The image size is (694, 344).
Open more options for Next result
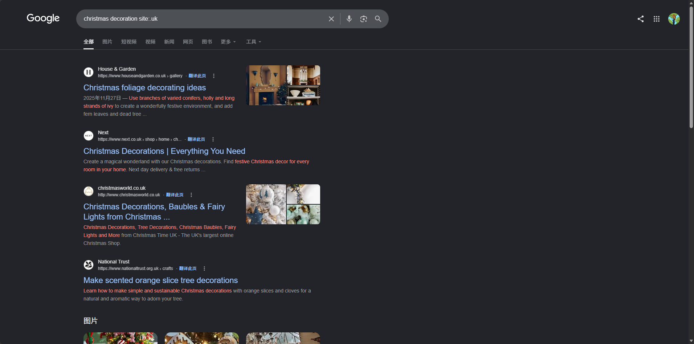pyautogui.click(x=213, y=139)
